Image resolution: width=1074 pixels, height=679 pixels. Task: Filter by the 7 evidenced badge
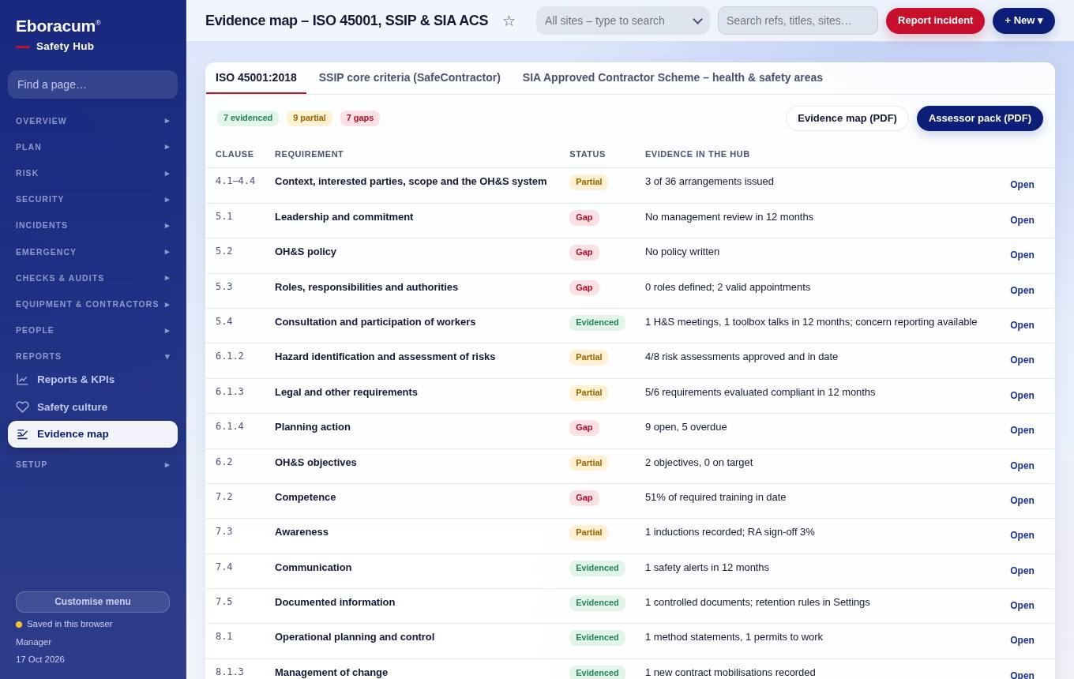(x=248, y=118)
